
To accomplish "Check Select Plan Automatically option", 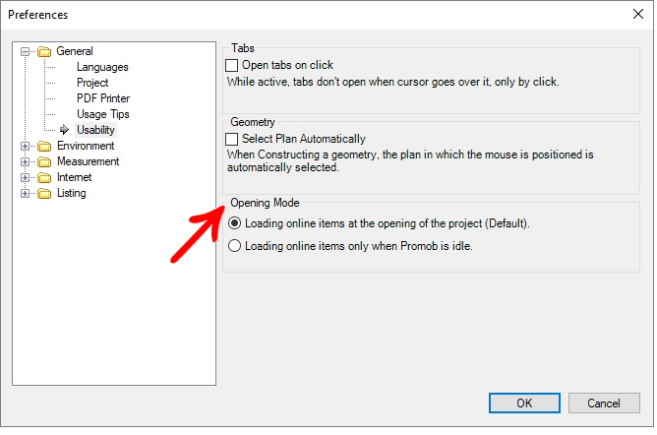I will tap(232, 139).
